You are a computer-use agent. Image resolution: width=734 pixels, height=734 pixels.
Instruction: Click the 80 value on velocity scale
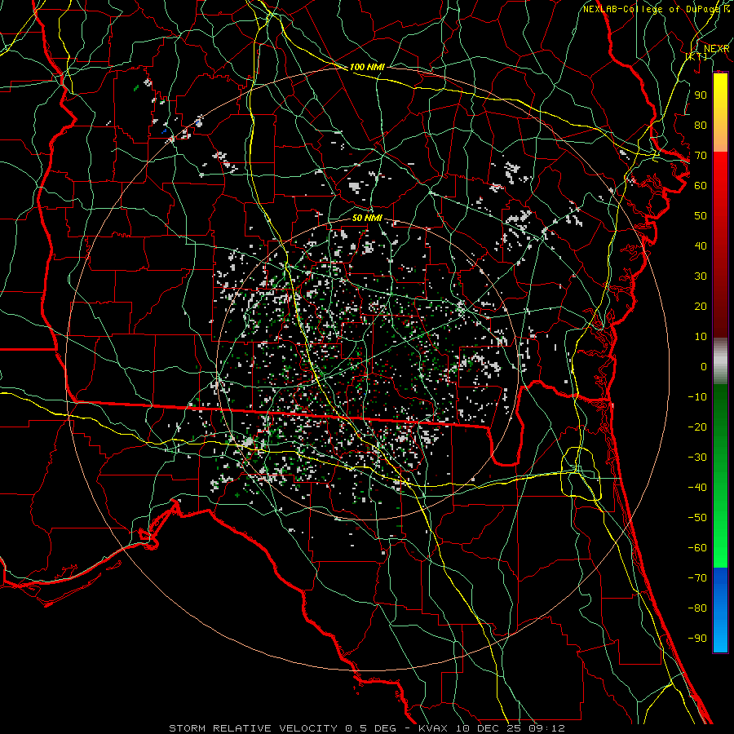pos(701,125)
